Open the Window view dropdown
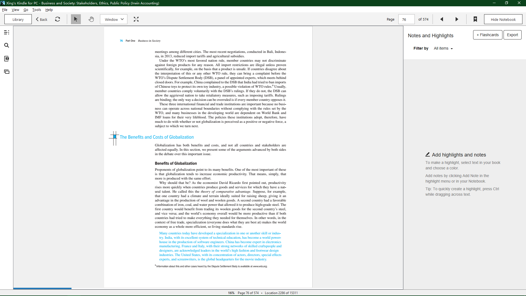526x296 pixels. (x=114, y=19)
